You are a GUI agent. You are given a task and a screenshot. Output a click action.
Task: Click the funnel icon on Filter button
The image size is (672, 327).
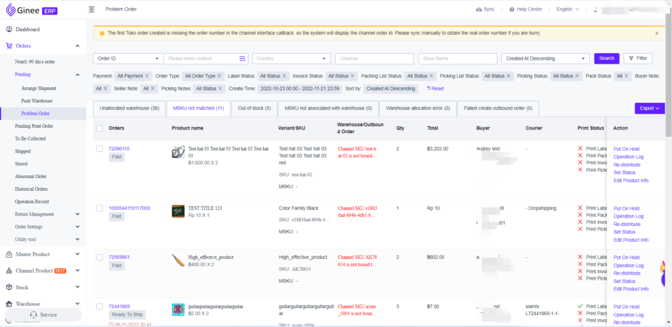pos(632,58)
